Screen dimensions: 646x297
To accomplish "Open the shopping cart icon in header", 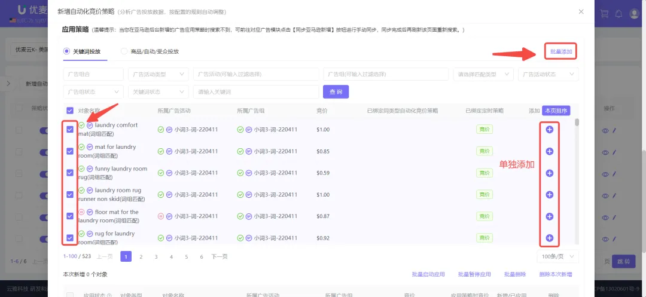I will [x=604, y=13].
